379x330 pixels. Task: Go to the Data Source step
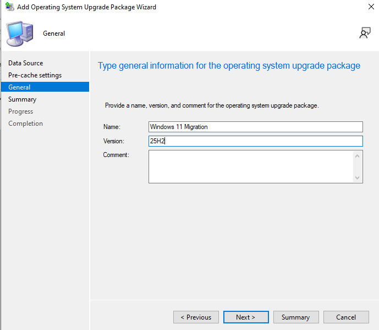[25, 63]
